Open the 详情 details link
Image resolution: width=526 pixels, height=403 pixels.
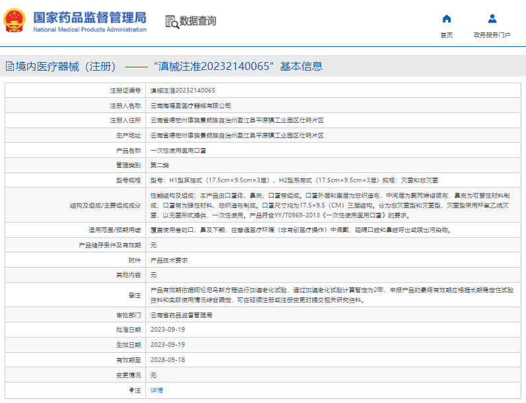point(157,390)
